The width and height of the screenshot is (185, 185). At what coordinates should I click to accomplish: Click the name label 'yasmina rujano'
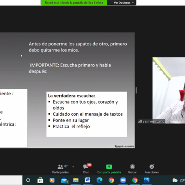tap(154, 122)
